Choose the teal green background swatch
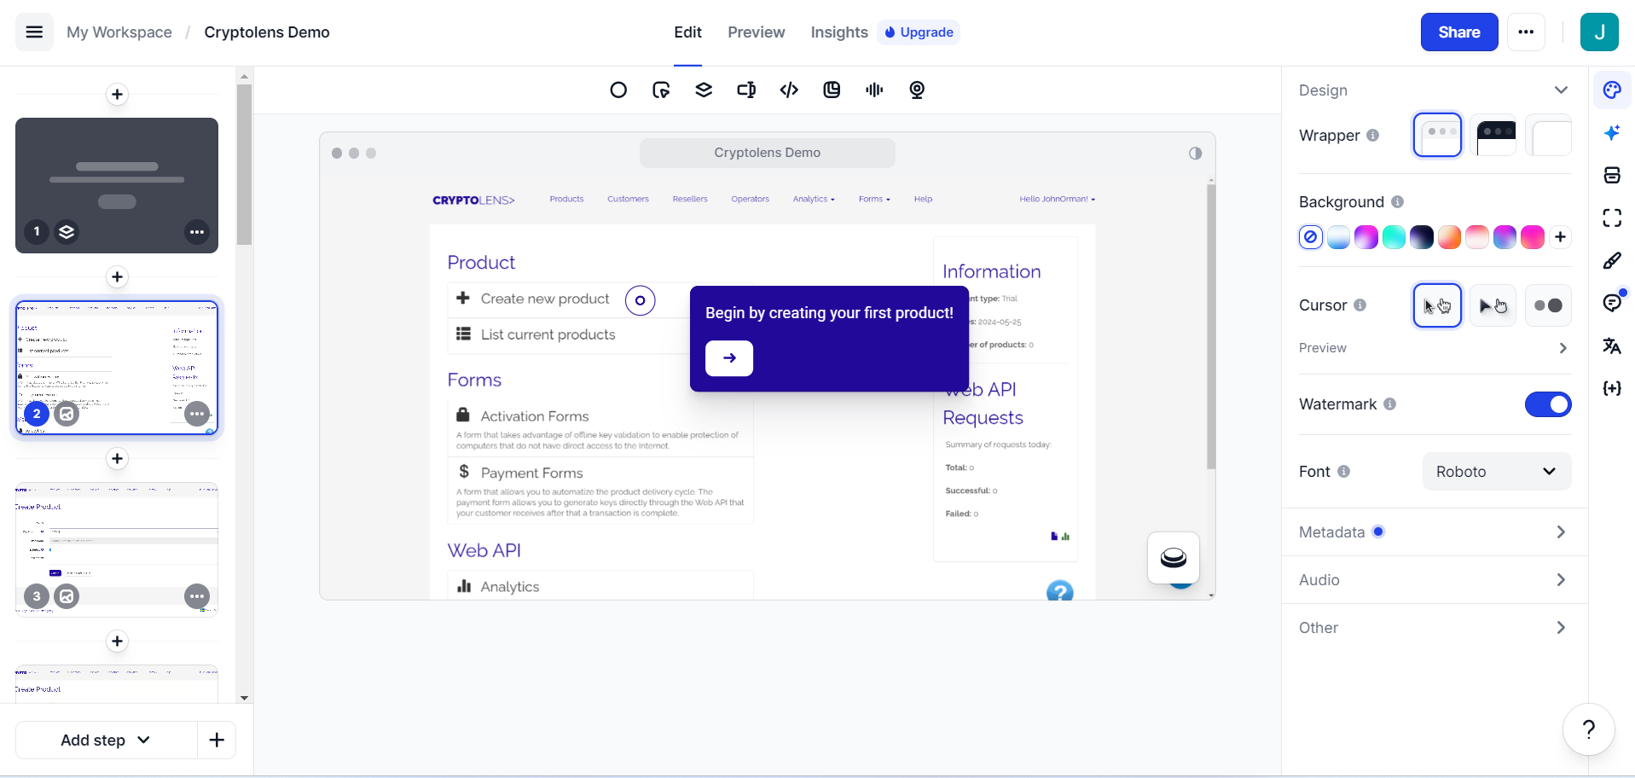 coord(1394,237)
